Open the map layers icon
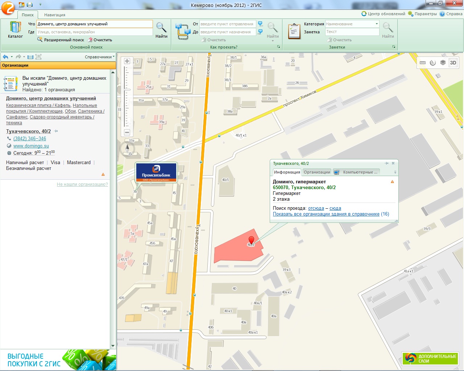Screen dimensions: 464x371 [443, 63]
